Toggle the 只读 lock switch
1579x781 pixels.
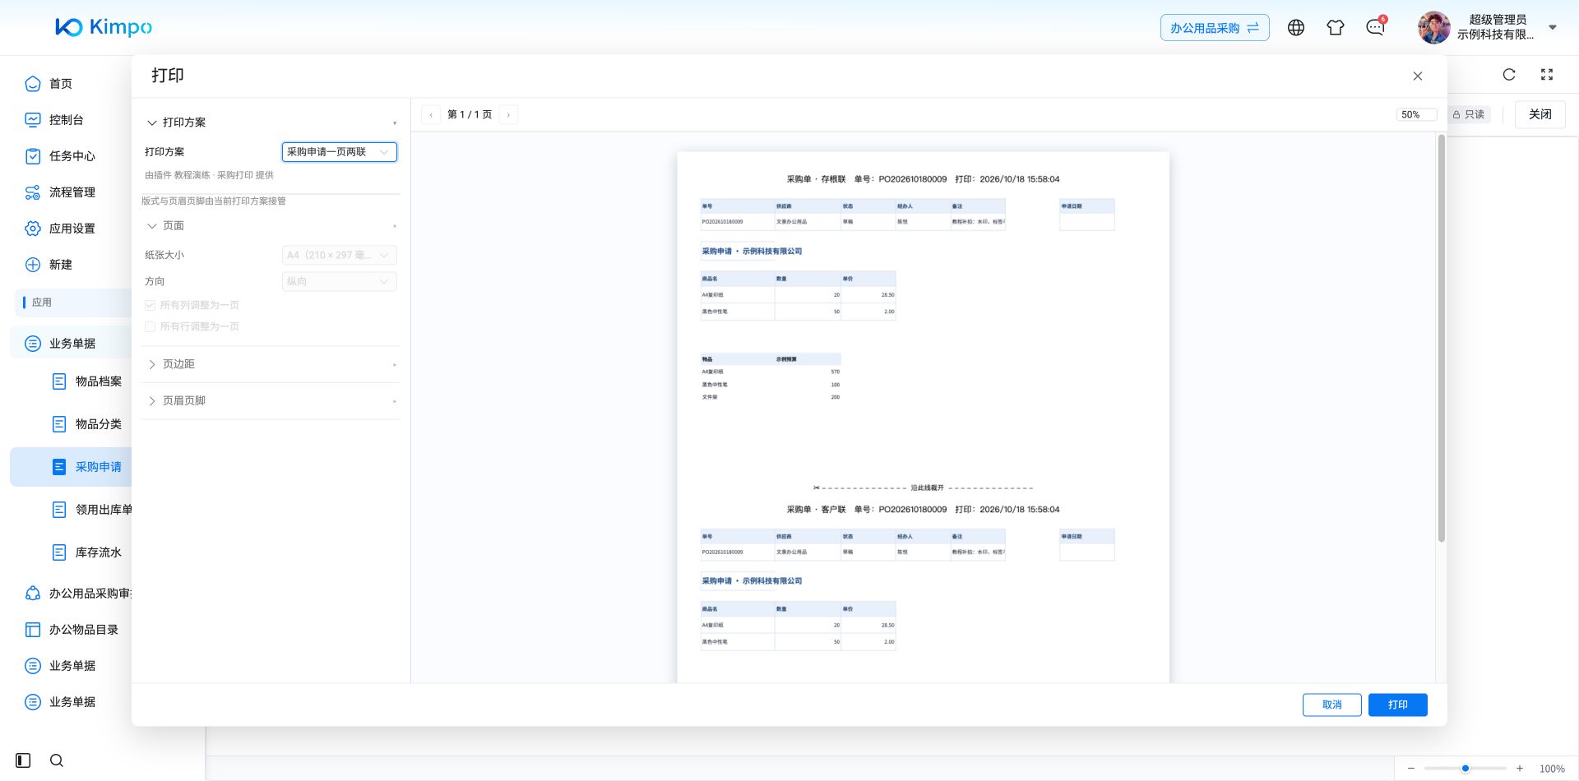1469,114
